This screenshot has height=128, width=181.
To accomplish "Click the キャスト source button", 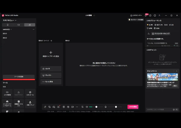I will pyautogui.click(x=51, y=75).
